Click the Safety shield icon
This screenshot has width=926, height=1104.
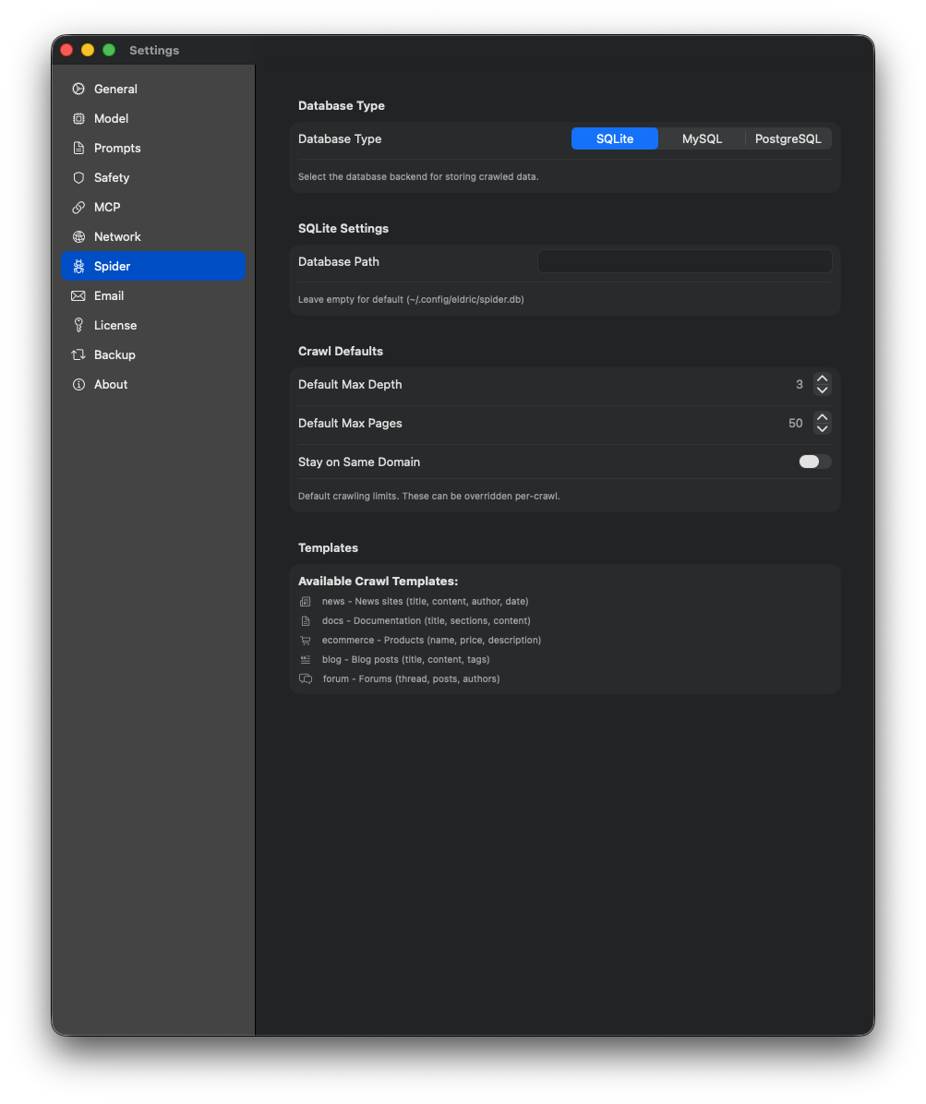(78, 177)
